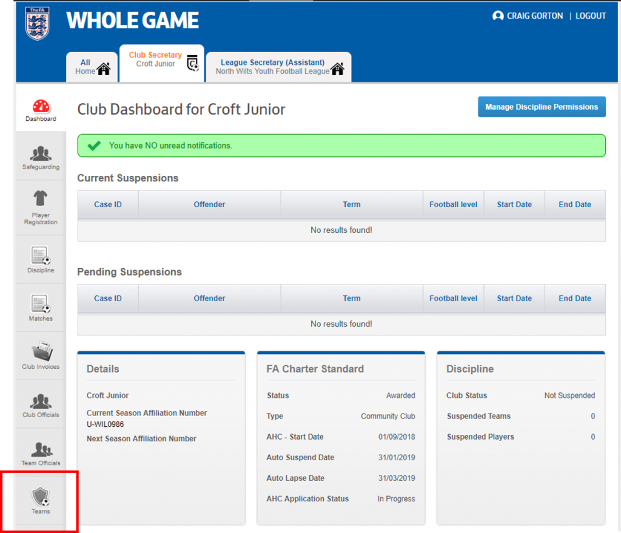The height and width of the screenshot is (533, 621).
Task: Click the user profile icon
Action: tap(498, 16)
